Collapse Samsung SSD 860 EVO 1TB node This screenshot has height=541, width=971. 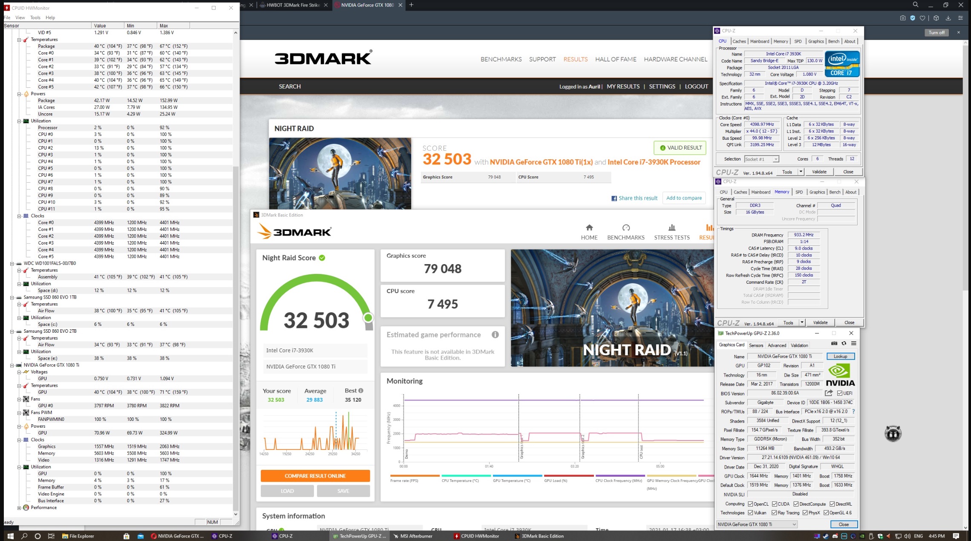click(x=12, y=297)
